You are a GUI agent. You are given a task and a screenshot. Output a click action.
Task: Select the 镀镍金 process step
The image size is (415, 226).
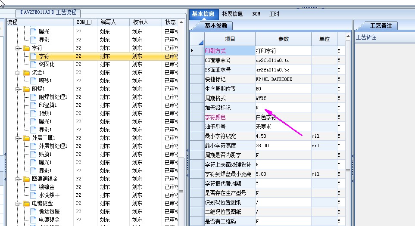[47, 187]
